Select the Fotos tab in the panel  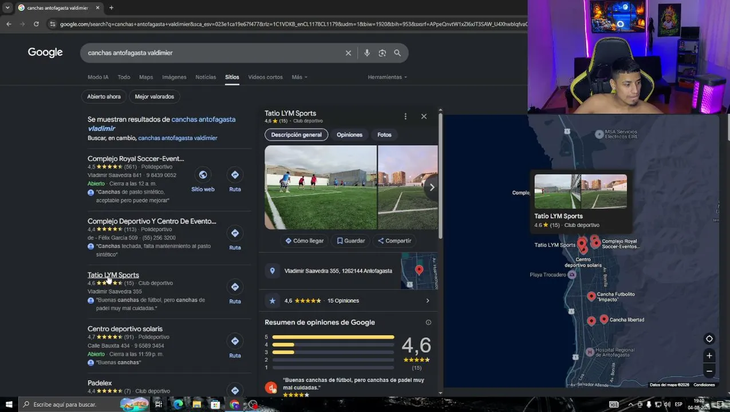click(x=384, y=135)
